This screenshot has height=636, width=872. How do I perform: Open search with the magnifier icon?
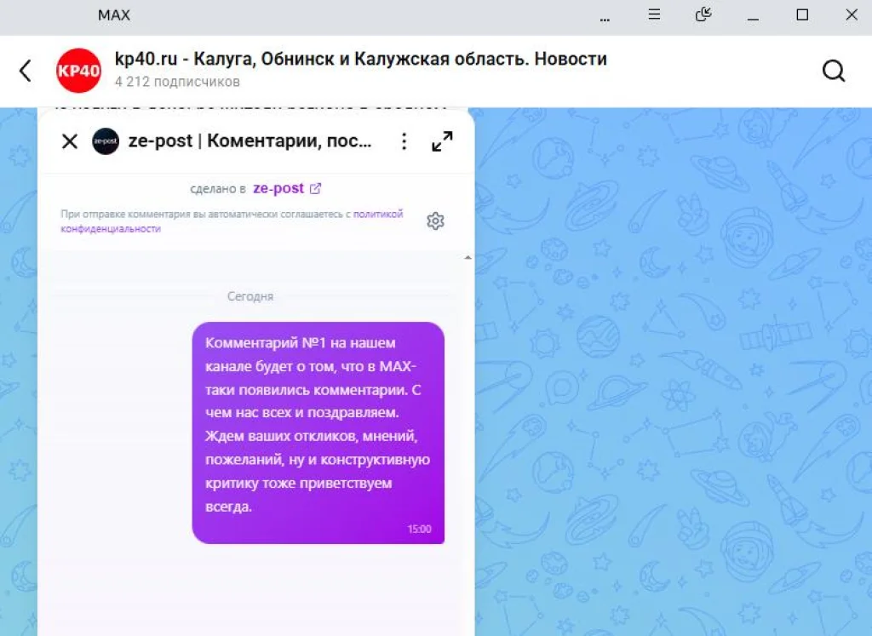(833, 71)
